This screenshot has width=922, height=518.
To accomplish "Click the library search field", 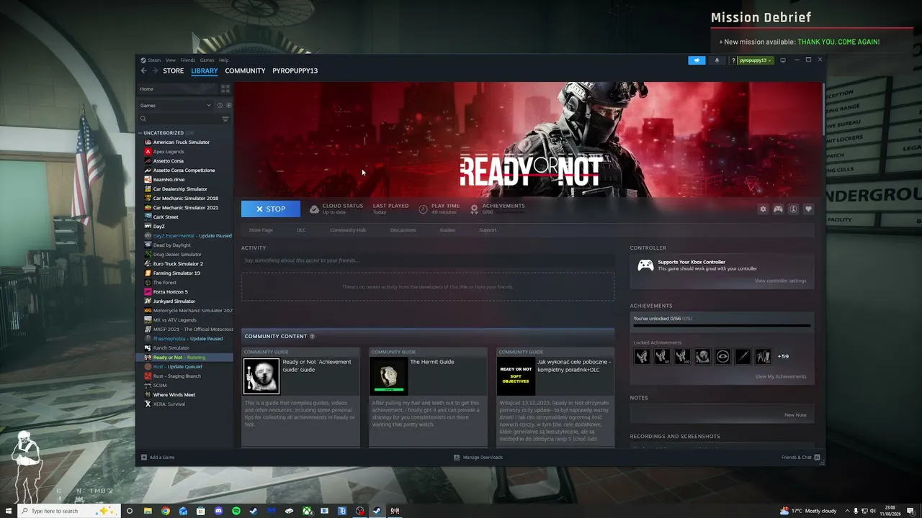I will (x=184, y=119).
